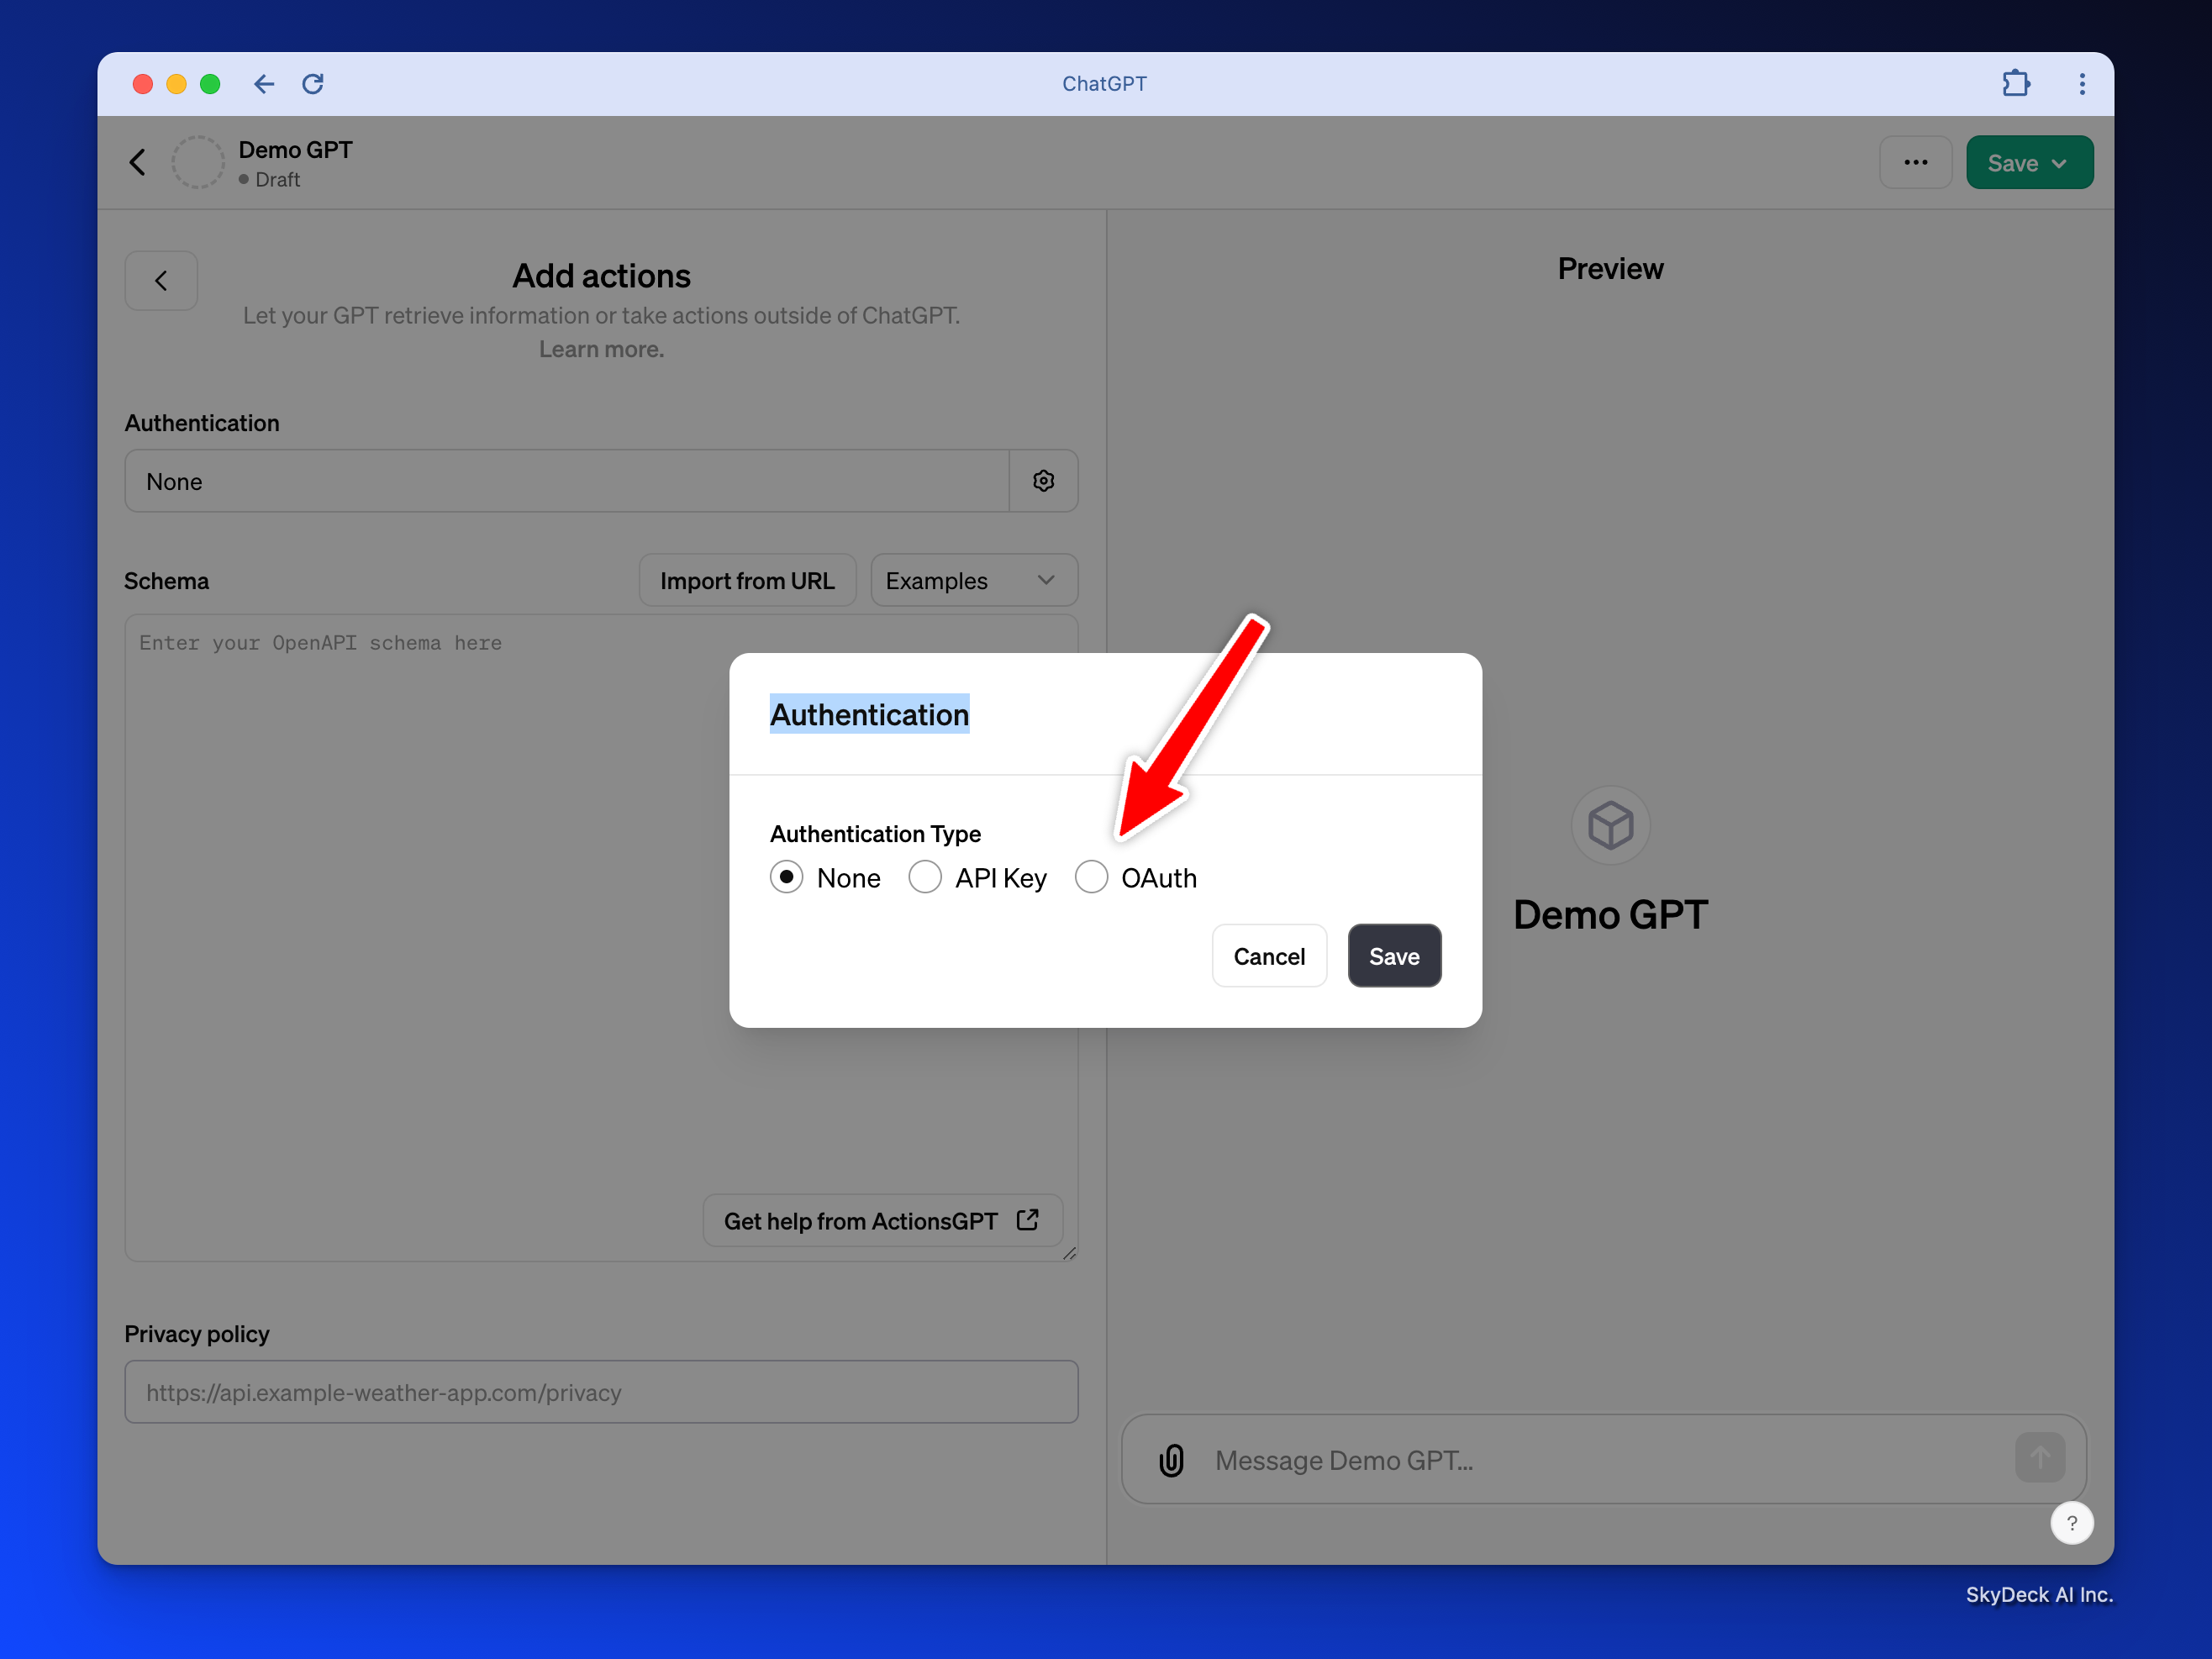Click the Privacy policy URL field

601,1392
